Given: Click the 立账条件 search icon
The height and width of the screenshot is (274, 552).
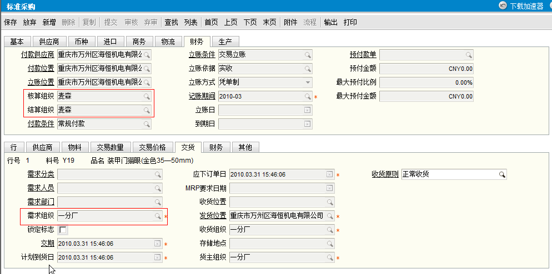Looking at the screenshot, I should [308, 55].
